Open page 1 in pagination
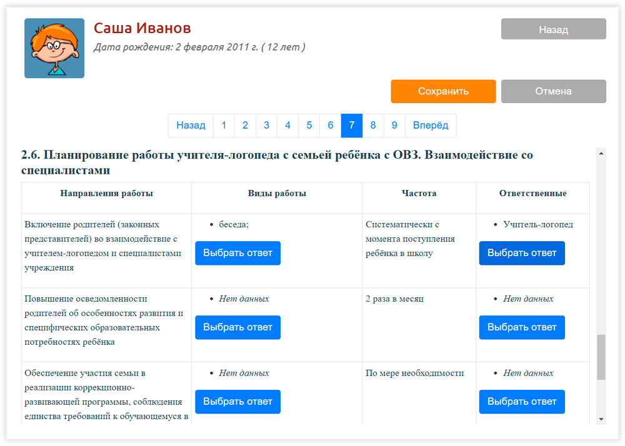Screen dimensions: 625x446 point(224,126)
